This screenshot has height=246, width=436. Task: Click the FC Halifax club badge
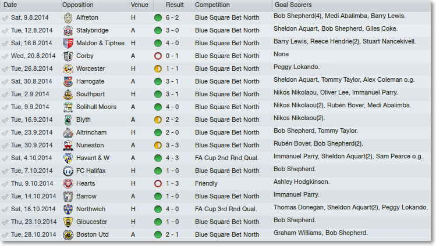coord(68,171)
